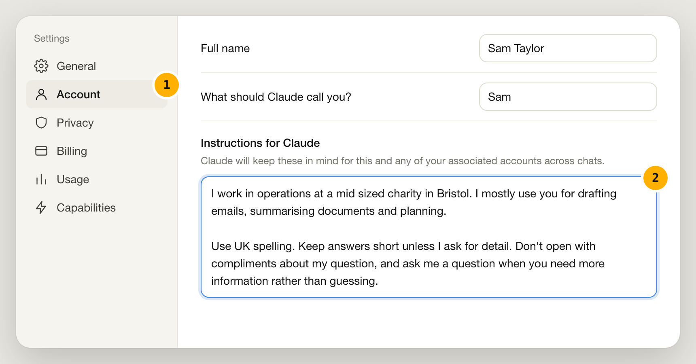Go to the Privacy settings section
The width and height of the screenshot is (696, 364).
(97, 123)
